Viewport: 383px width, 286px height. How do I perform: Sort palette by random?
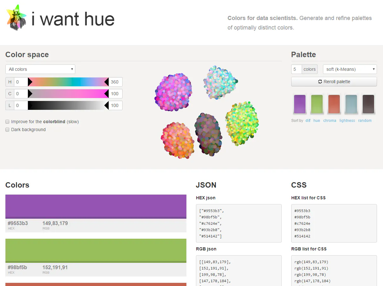coord(365,121)
